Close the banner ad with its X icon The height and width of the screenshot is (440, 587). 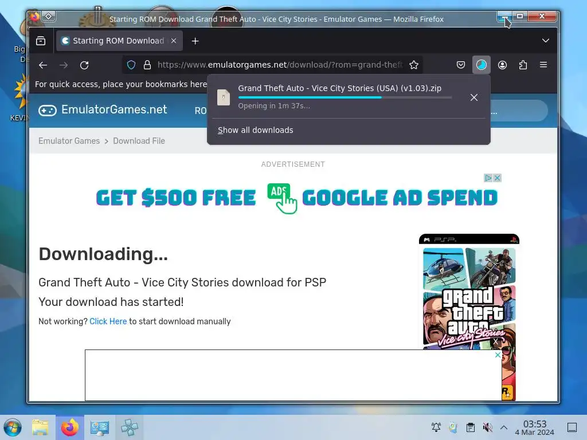tap(497, 178)
